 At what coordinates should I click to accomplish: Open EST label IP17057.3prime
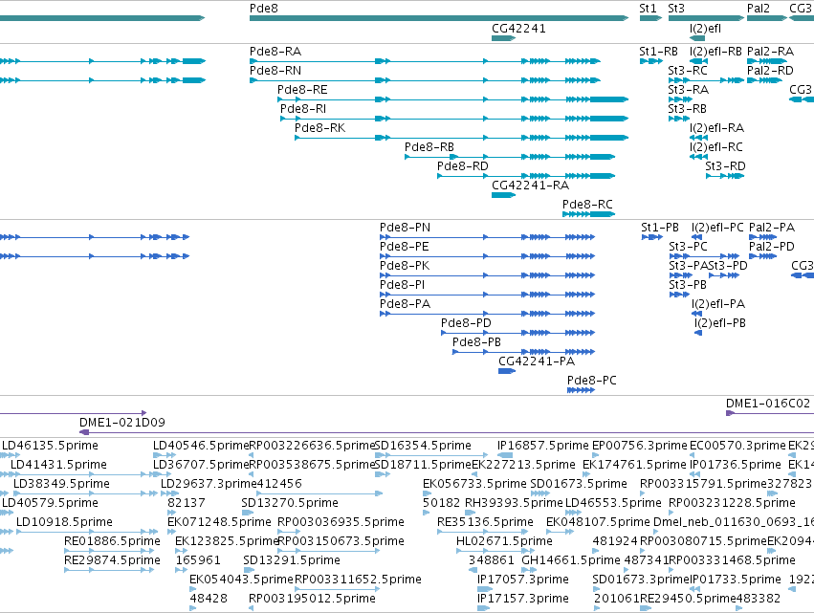[523, 580]
